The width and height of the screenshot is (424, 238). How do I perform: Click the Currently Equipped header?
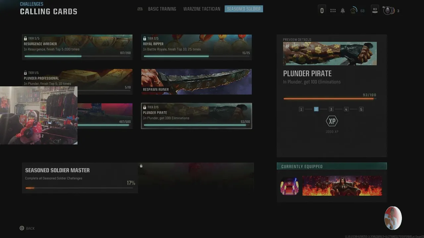(332, 166)
